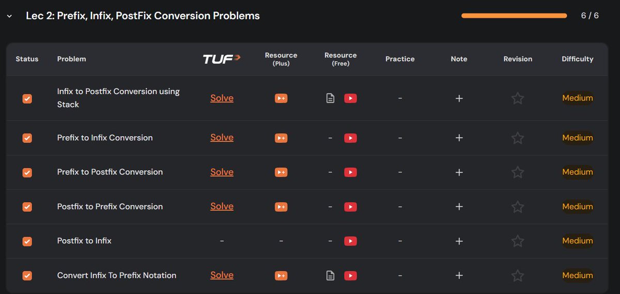Uncheck Postfix to Infix status checkbox
The image size is (620, 294).
(27, 241)
